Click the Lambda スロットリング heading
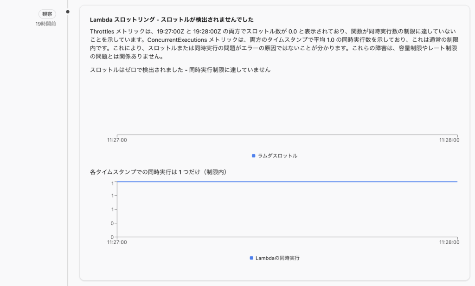Viewport: 475px width, 286px height. 172,20
